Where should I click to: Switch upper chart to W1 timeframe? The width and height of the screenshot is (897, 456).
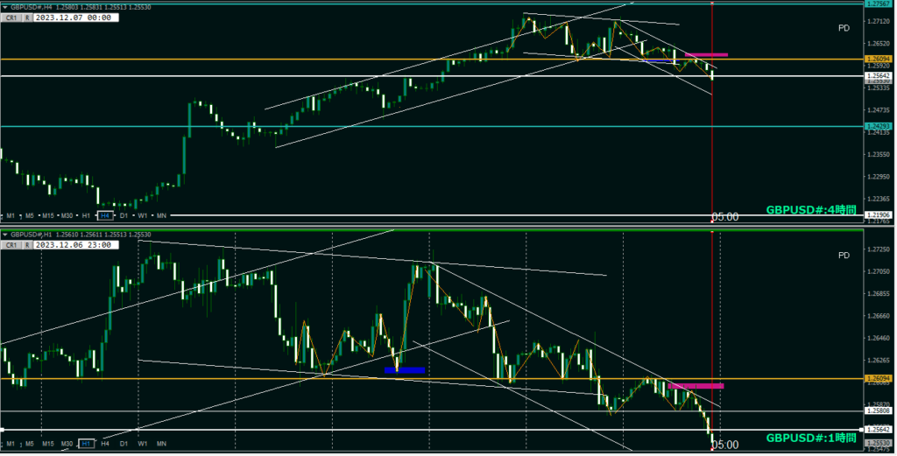[x=143, y=215]
